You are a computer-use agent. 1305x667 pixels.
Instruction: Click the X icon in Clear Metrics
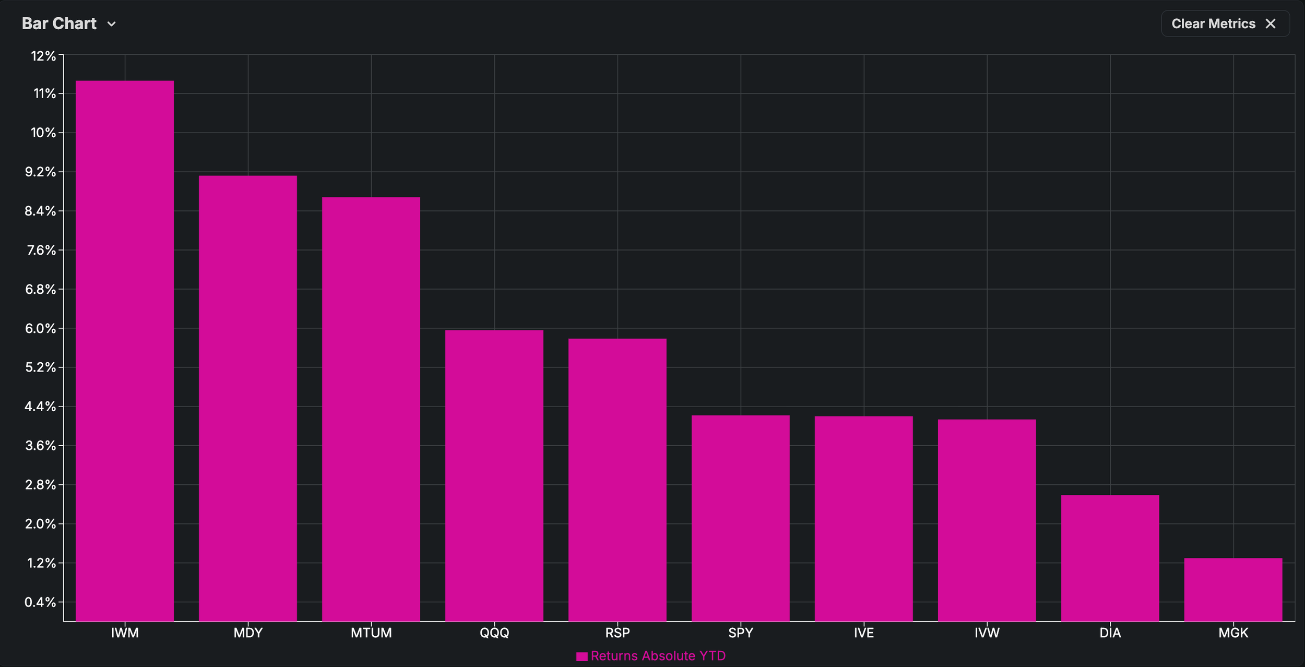[x=1271, y=24]
